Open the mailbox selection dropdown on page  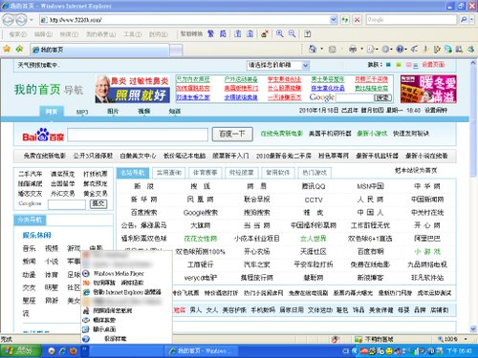tap(306, 65)
